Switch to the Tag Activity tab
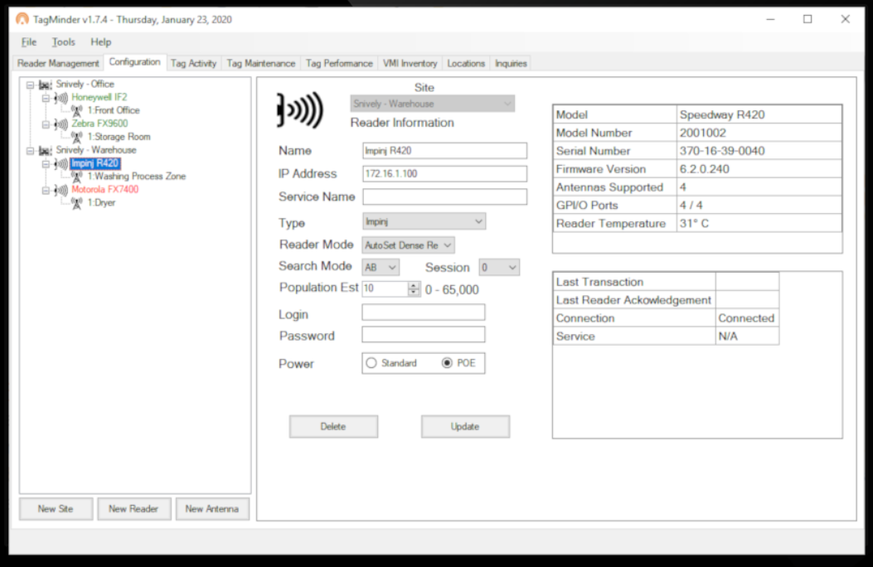Screen dimensions: 873x567 tap(194, 64)
